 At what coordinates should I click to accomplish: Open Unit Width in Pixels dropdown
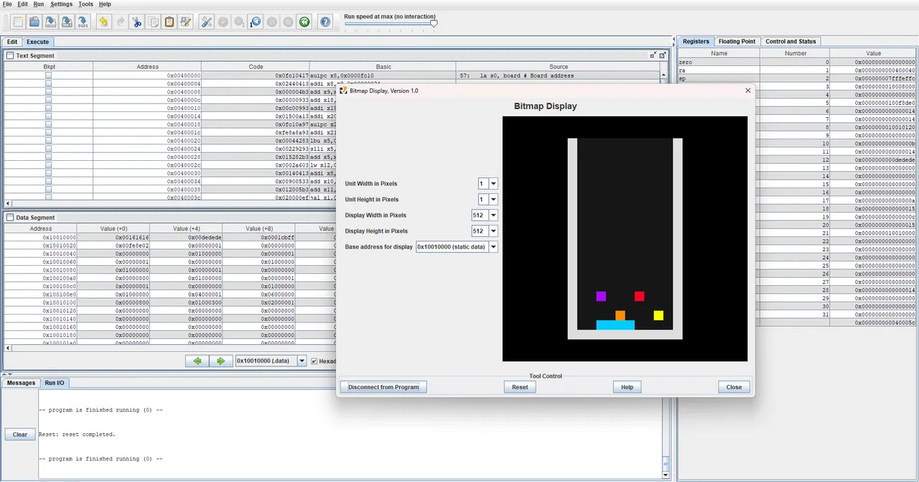point(493,184)
